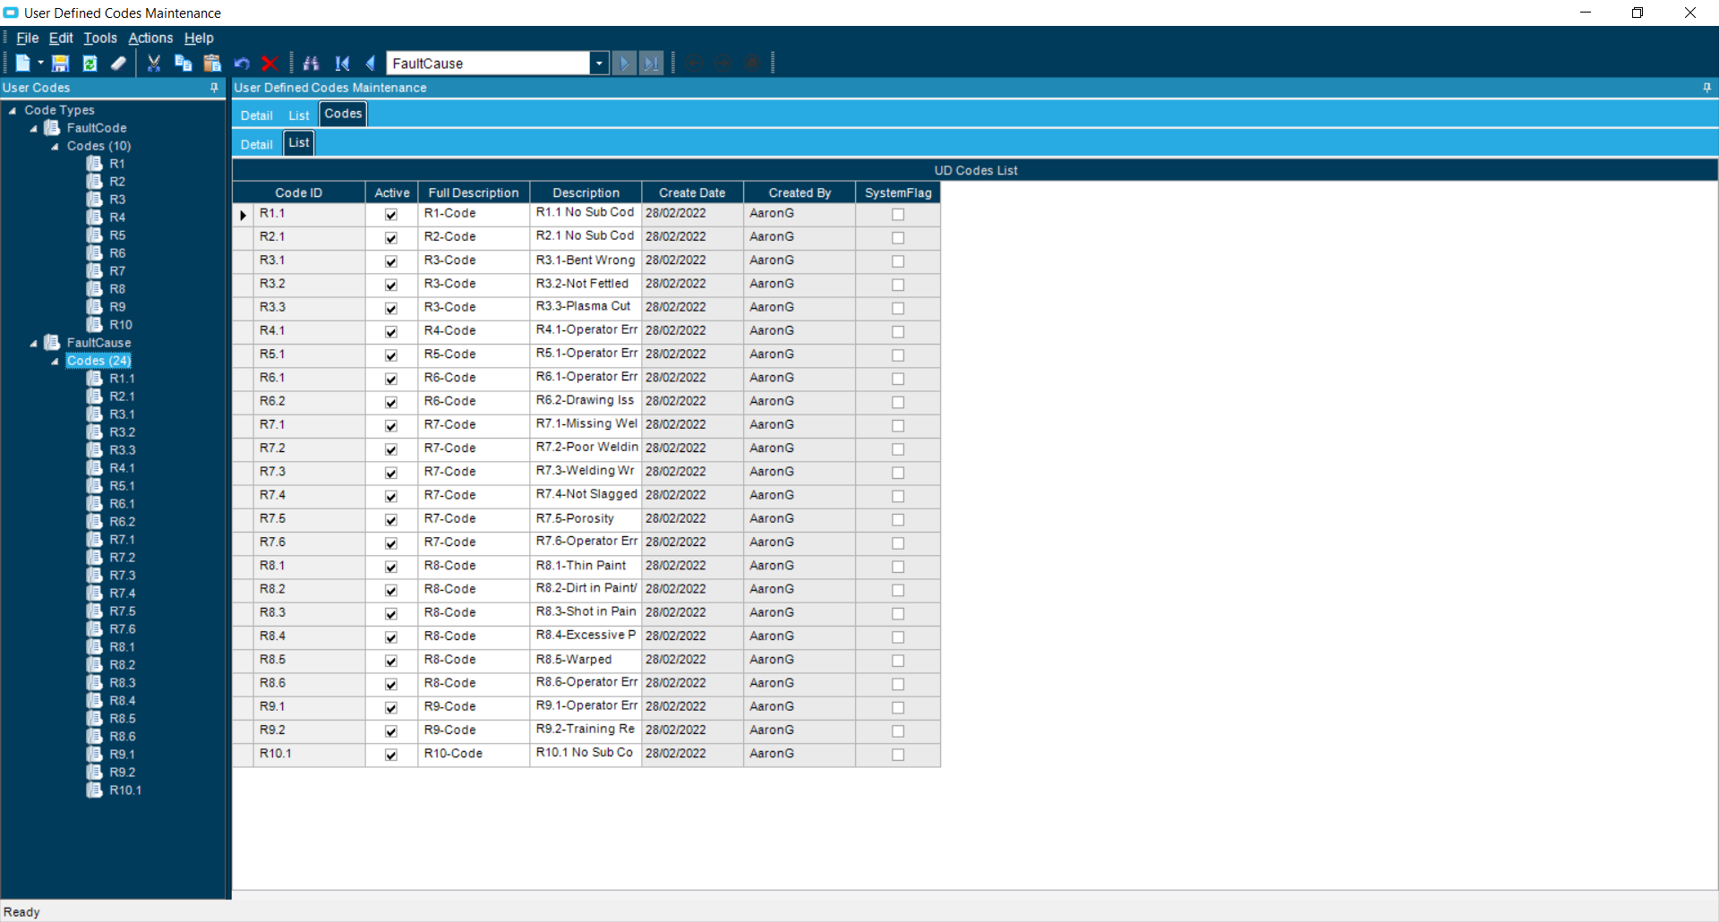Sort by the Active column header
This screenshot has height=922, width=1719.
click(x=392, y=192)
